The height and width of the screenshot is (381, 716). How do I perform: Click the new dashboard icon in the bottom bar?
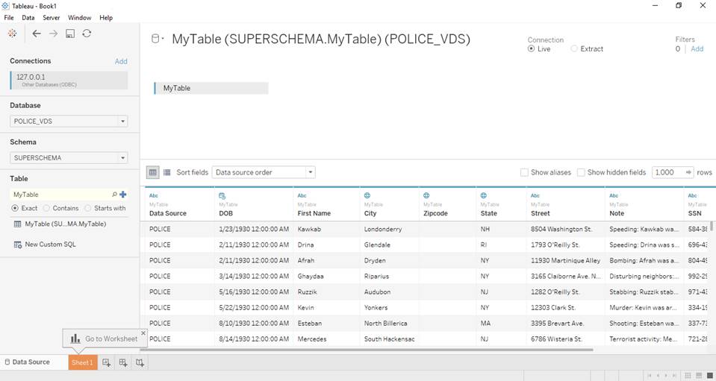(x=123, y=362)
